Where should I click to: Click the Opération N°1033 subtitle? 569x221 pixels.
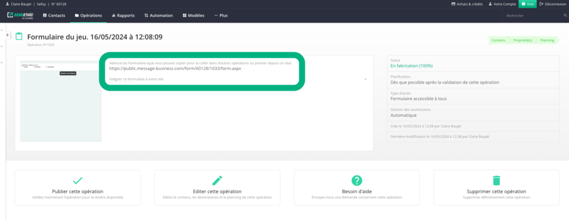41,45
